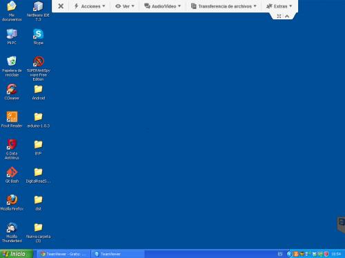The width and height of the screenshot is (345, 258).
Task: Select Mozilla Thunderbird shortcut
Action: pyautogui.click(x=12, y=232)
